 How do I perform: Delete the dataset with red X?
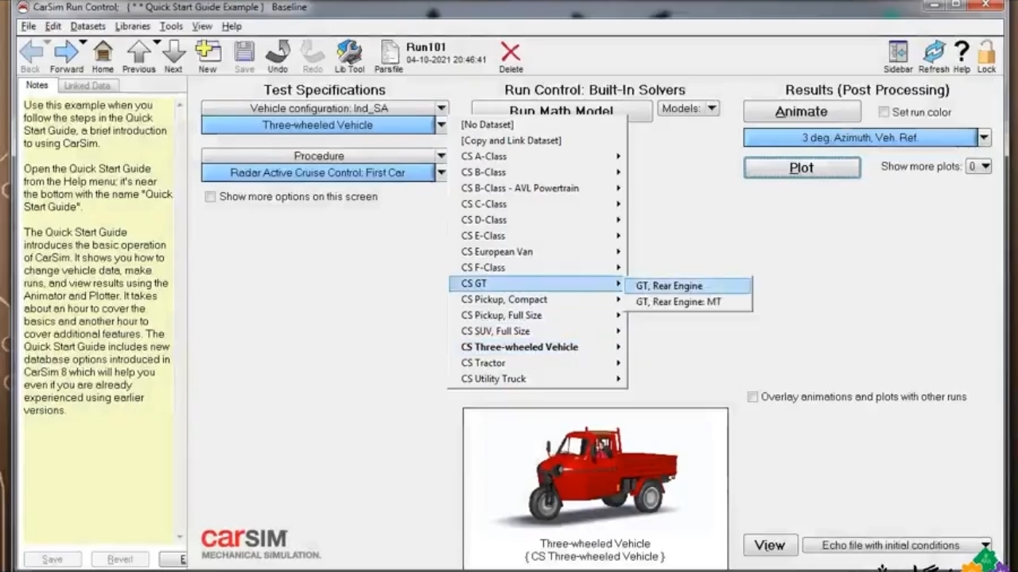[511, 56]
